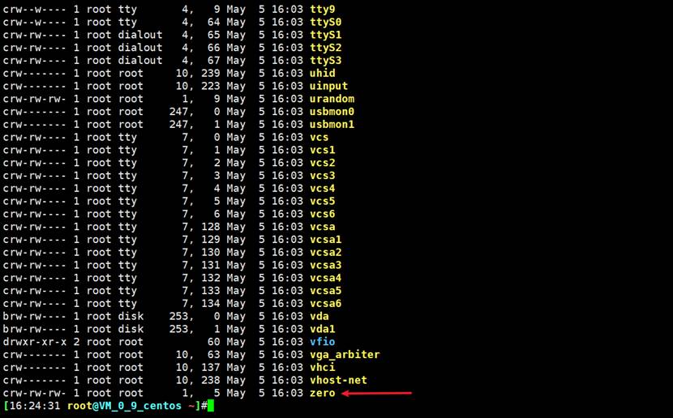Select the urandom device entry name
Viewport: 673px width, 418px height.
(x=332, y=99)
